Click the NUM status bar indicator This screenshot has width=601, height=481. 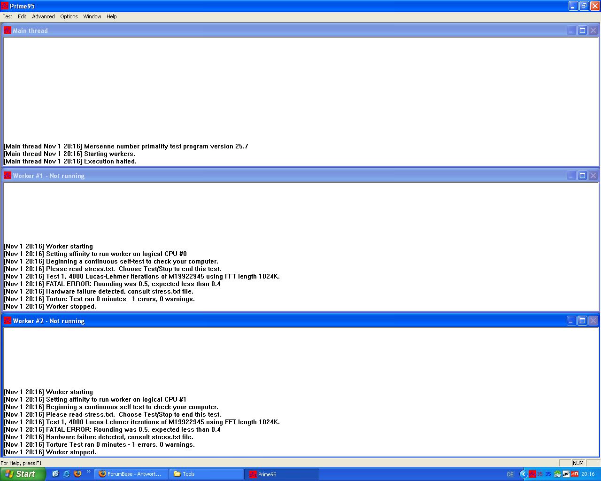[578, 463]
